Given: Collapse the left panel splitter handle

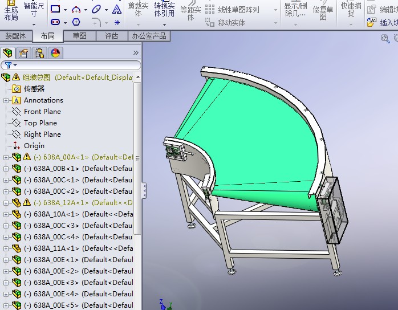Looking at the screenshot, I should click(144, 190).
